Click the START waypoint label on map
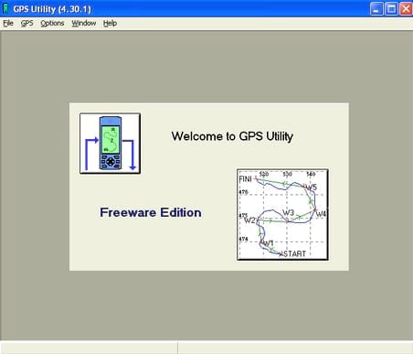 click(x=294, y=253)
